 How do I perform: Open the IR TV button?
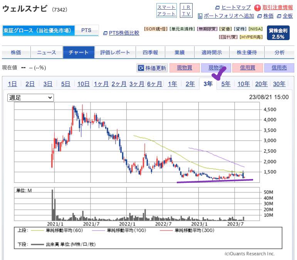186,10
